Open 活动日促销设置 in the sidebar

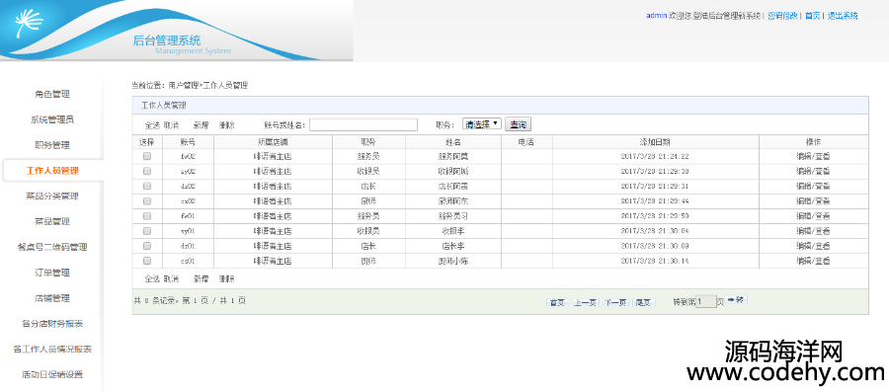(52, 375)
